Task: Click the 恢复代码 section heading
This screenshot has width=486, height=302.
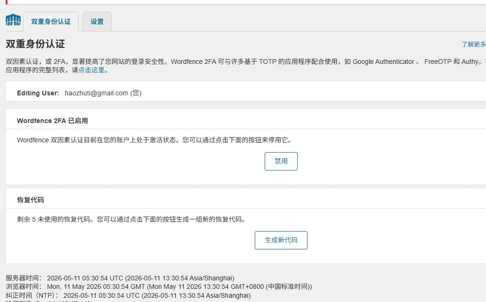Action: coord(30,200)
